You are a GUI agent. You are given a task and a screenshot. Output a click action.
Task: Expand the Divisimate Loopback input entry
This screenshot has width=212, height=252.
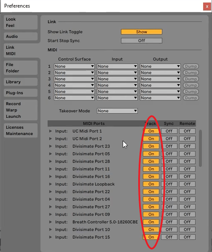pyautogui.click(x=51, y=184)
